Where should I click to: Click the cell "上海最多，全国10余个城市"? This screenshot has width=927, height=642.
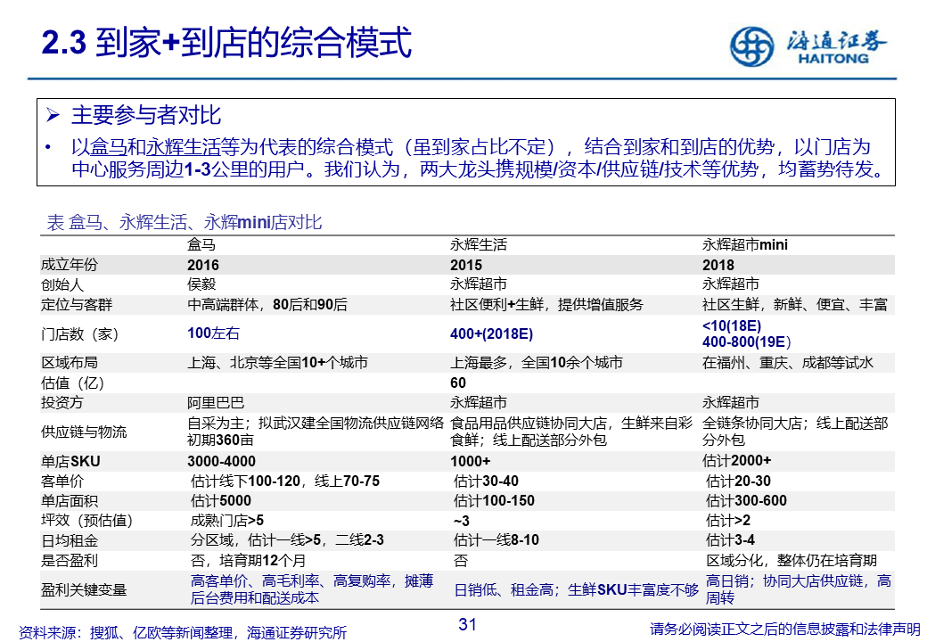(537, 362)
